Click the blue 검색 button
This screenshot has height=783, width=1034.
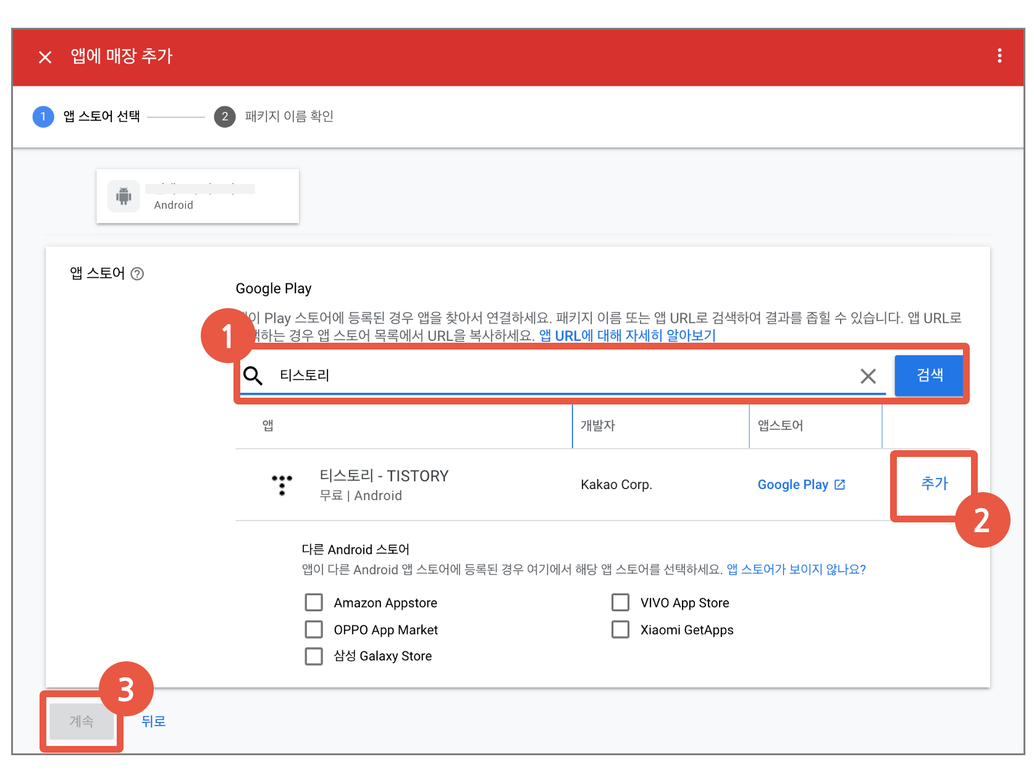click(x=929, y=375)
